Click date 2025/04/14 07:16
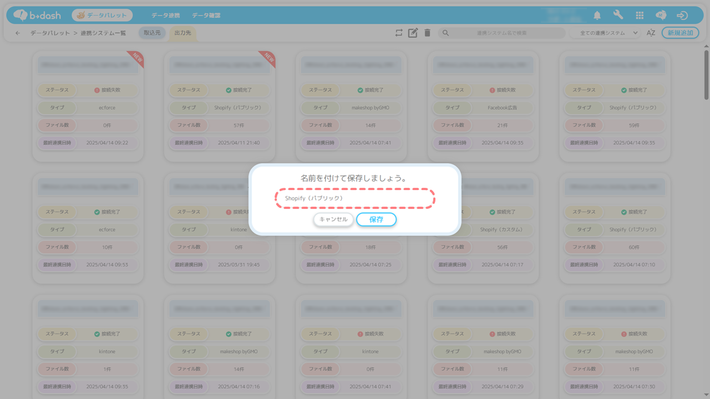710x399 pixels. point(239,387)
